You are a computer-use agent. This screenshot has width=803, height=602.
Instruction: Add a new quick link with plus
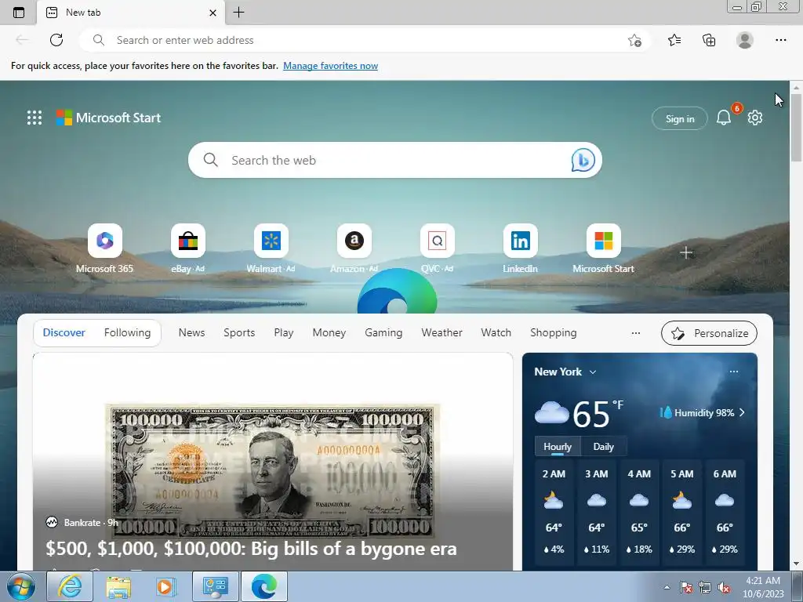[x=686, y=253]
